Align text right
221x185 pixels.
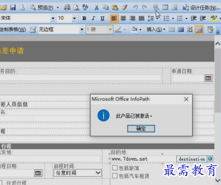click(133, 18)
